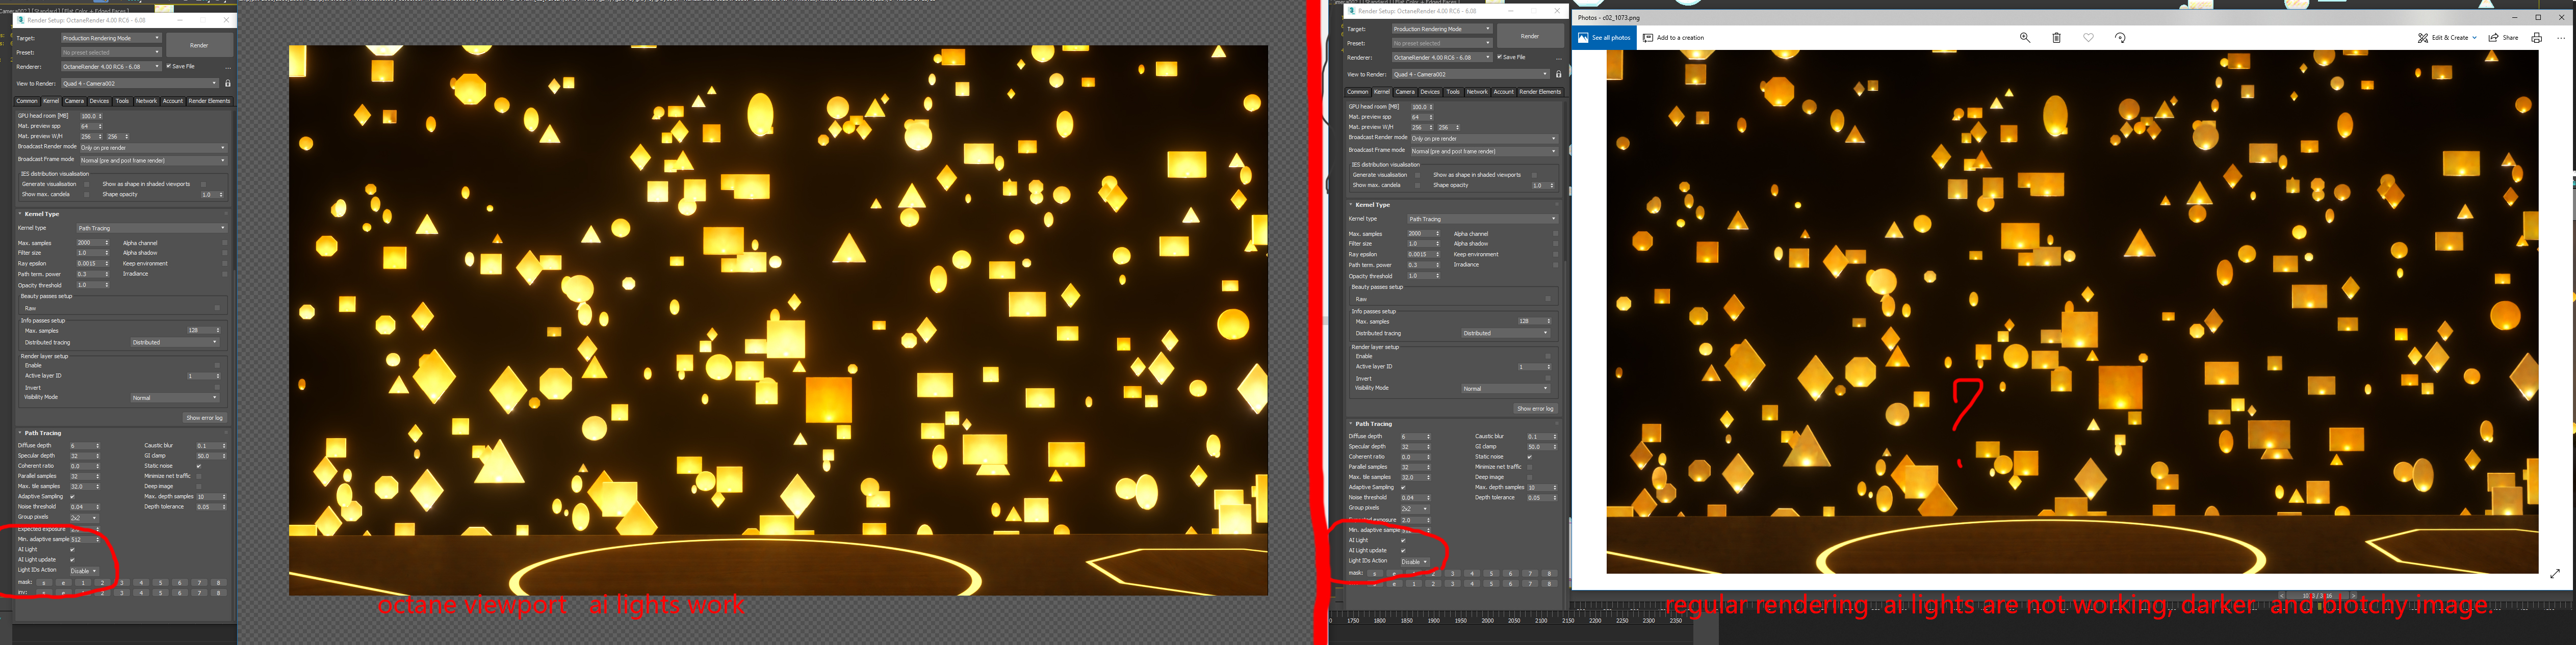Click the zoom magnifier icon in Photos

(2025, 38)
